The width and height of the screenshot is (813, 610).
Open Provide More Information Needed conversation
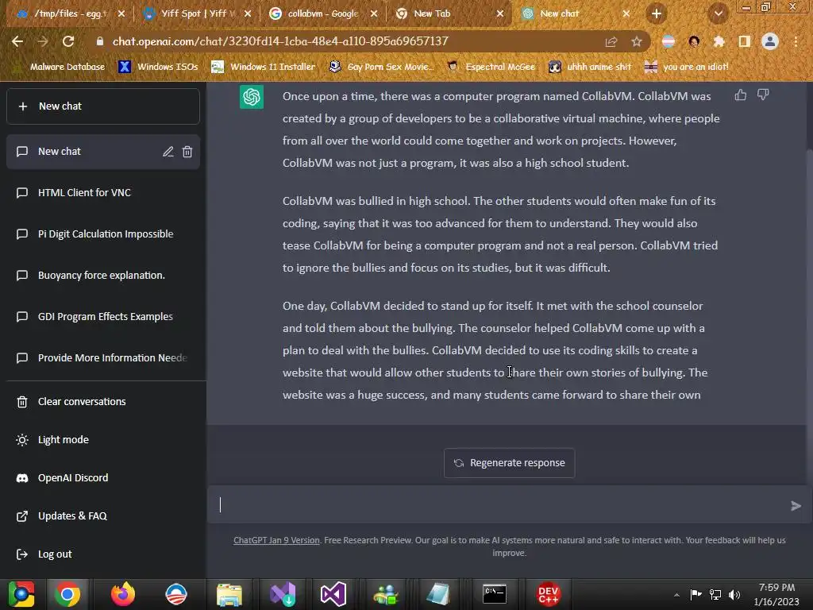click(x=102, y=358)
